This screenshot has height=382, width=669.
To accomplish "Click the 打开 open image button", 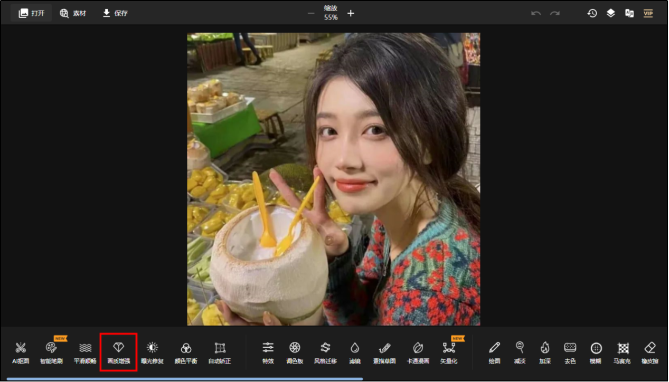I will coord(32,13).
